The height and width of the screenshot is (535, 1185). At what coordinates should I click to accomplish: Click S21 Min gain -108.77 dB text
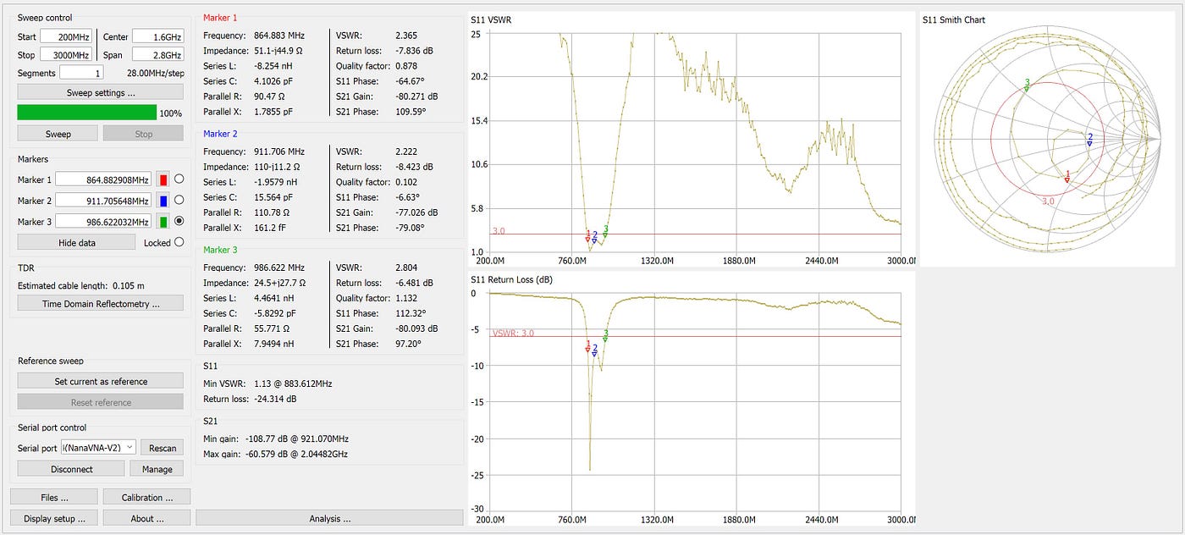275,438
